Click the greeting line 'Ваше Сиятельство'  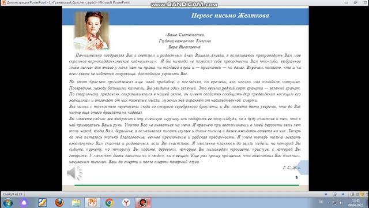point(184,35)
